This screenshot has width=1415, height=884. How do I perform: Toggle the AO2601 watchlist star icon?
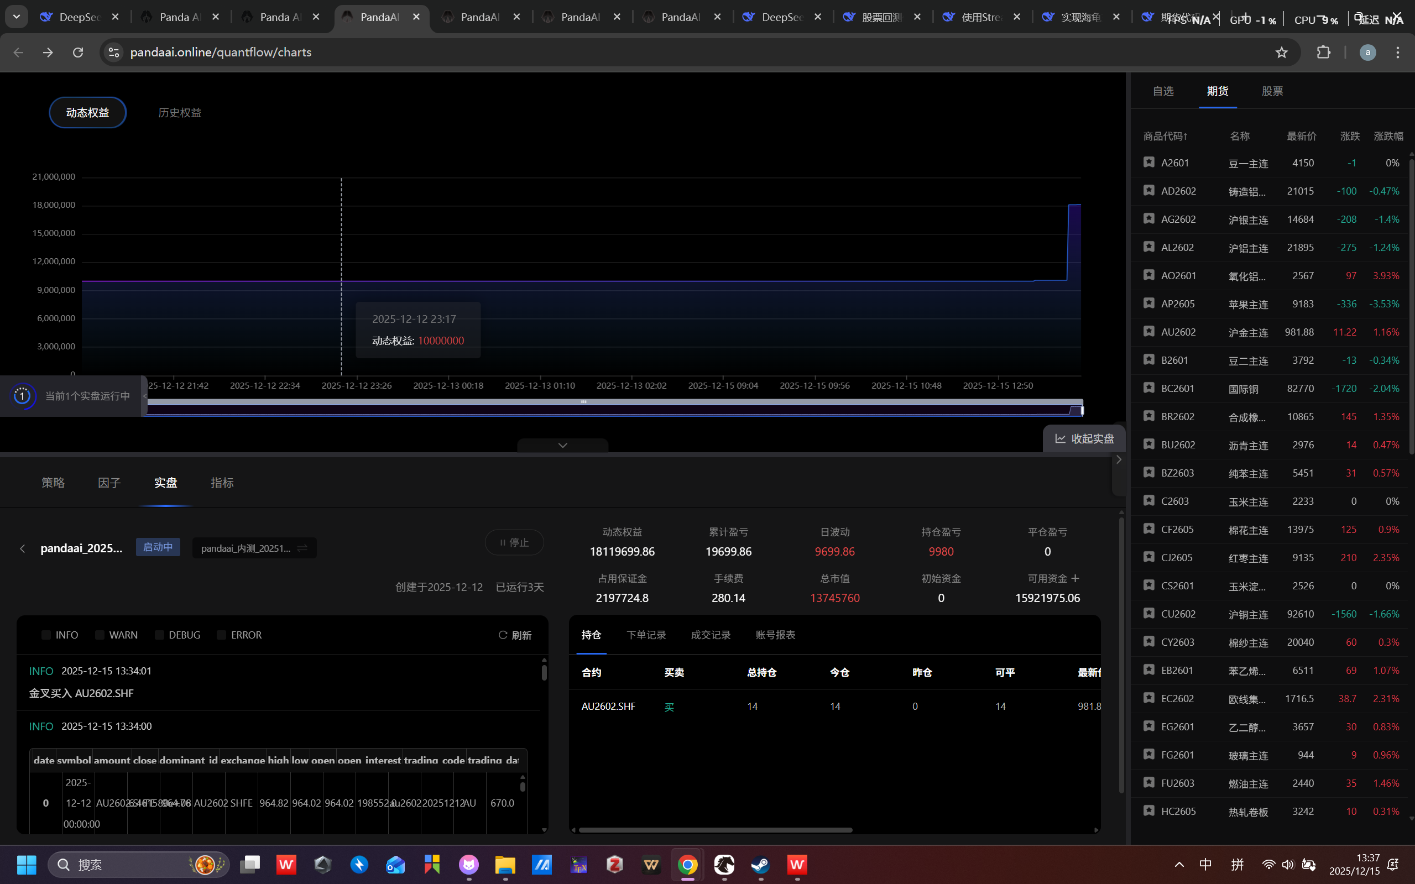1149,275
